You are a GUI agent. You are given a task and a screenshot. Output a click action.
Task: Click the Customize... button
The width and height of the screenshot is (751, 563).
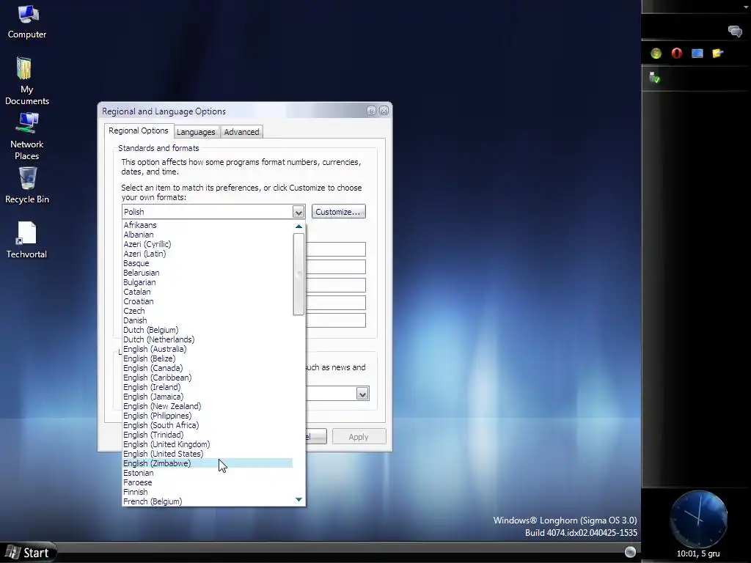(338, 212)
